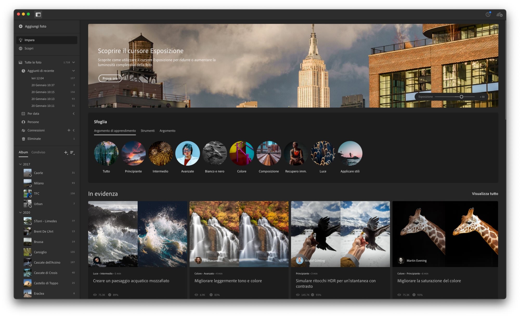The height and width of the screenshot is (317, 520).
Task: Open the Persone section
Action: pyautogui.click(x=33, y=122)
